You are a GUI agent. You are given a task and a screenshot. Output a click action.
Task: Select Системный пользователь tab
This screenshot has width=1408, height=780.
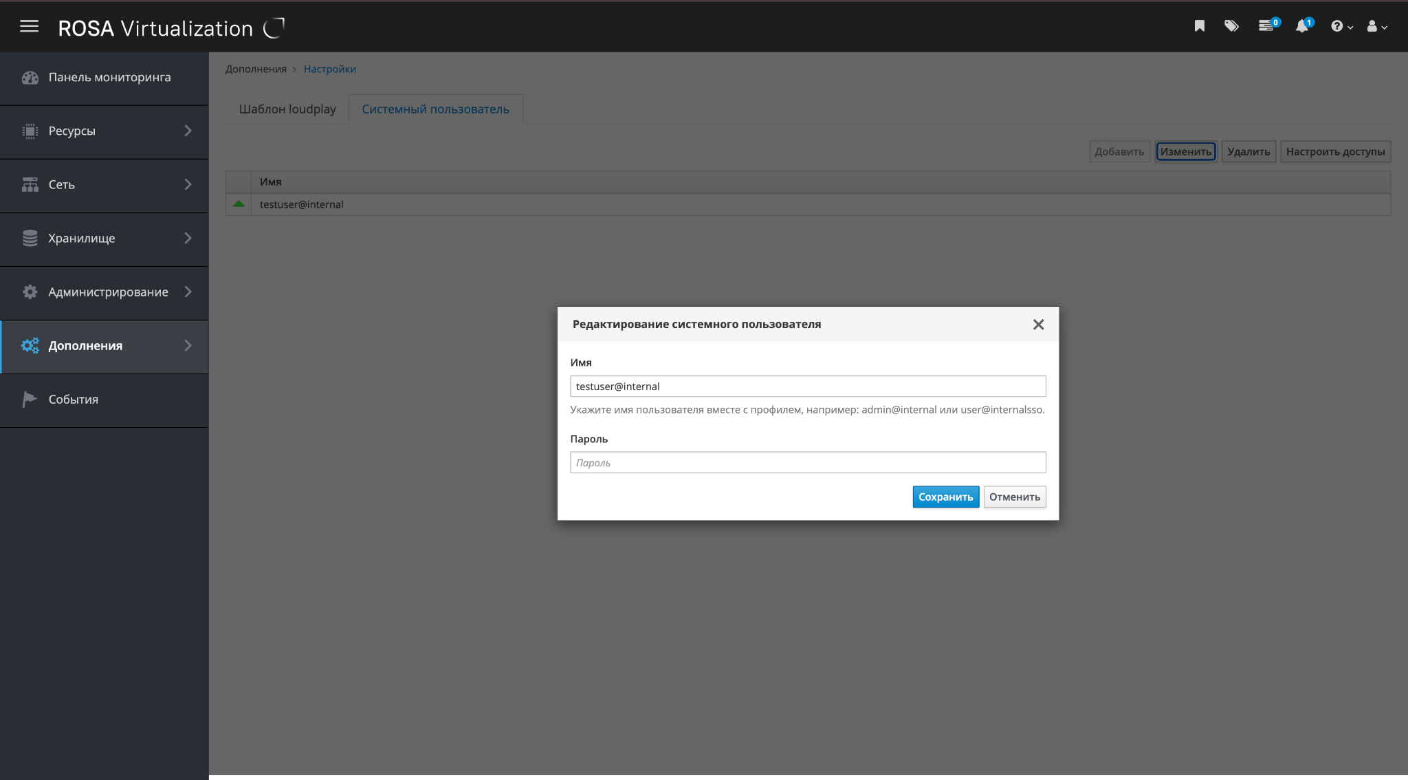click(435, 109)
